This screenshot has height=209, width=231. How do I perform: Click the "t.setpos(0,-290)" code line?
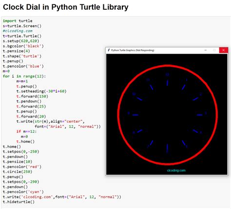pos(21,182)
